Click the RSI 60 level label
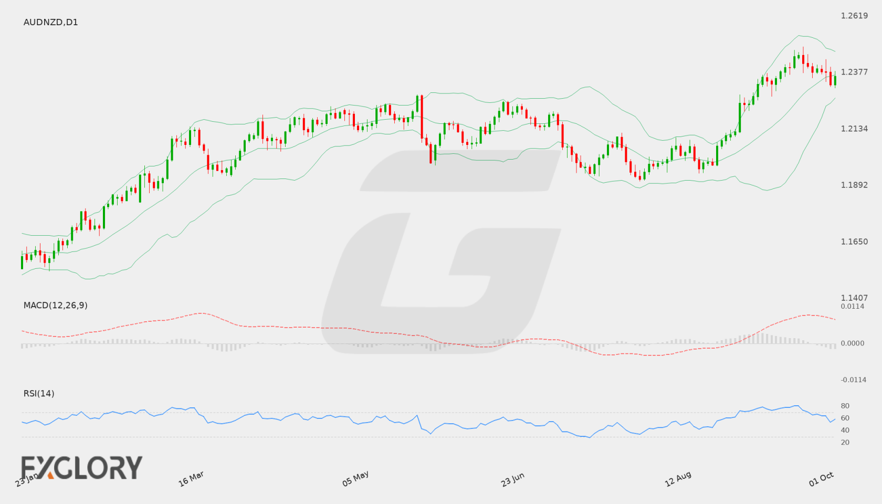The width and height of the screenshot is (882, 504). pos(845,418)
